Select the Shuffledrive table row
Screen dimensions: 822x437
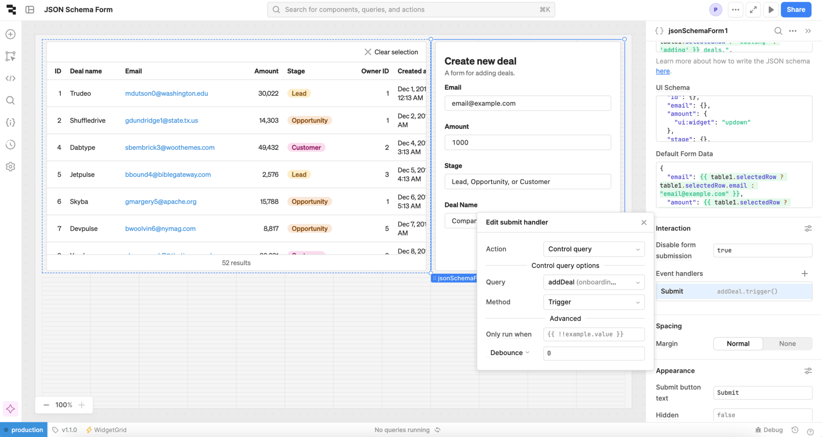point(236,121)
